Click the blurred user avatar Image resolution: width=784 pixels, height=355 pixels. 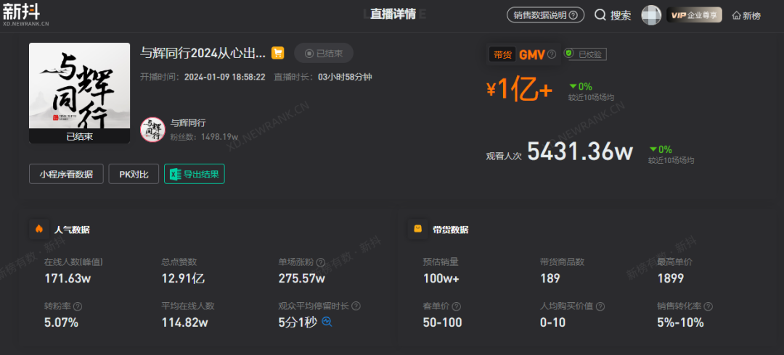(x=651, y=15)
